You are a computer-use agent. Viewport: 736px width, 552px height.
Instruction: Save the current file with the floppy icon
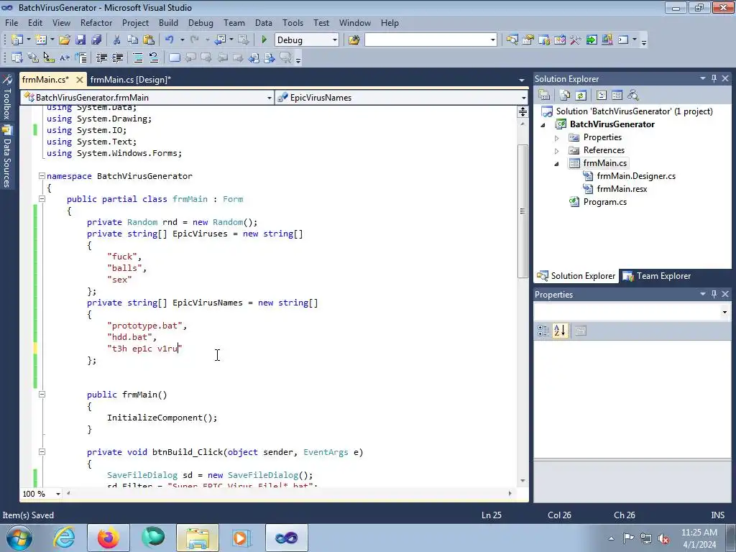[80, 40]
